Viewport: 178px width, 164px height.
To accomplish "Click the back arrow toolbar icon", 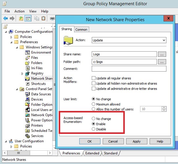I will coord(5,19).
